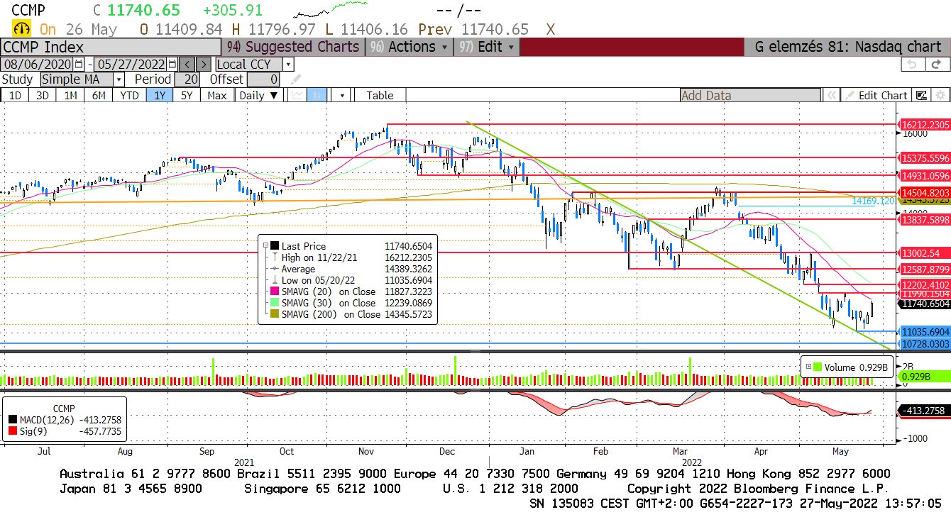The height and width of the screenshot is (522, 951).
Task: Click the 13837.5898 price axis label
Action: 925,221
